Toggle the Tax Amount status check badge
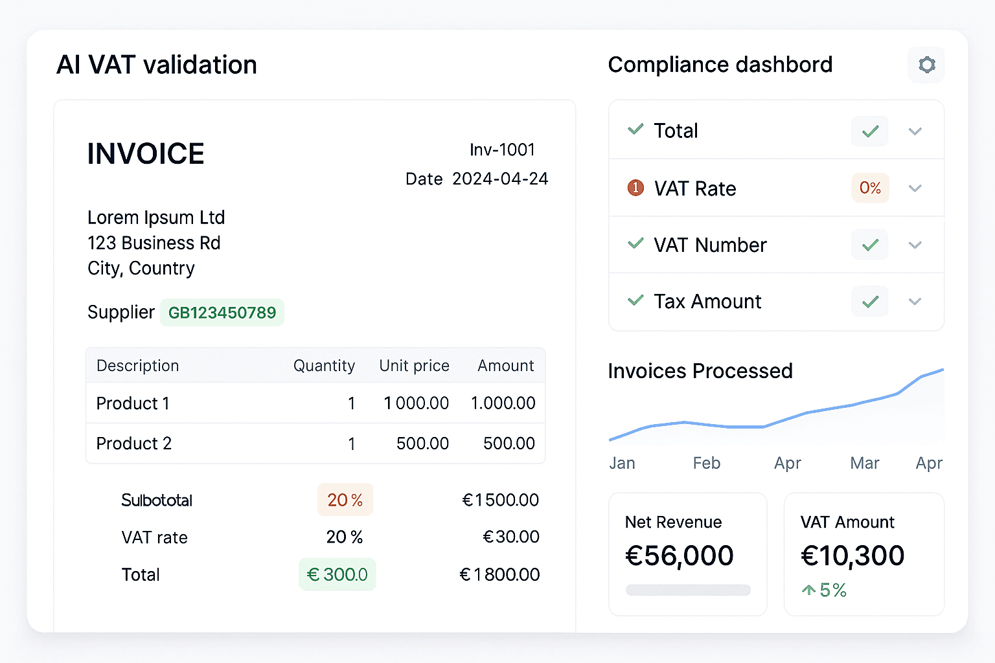995x663 pixels. pos(870,301)
